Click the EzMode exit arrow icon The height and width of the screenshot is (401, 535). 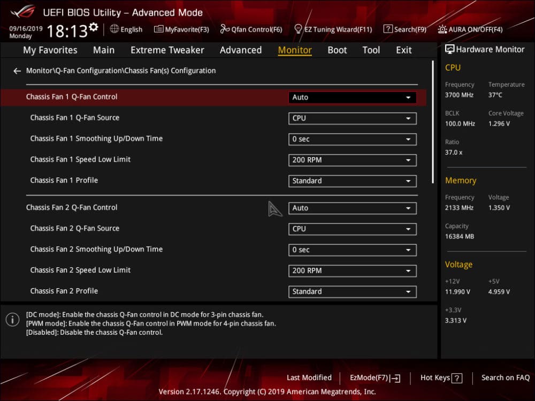coord(396,378)
